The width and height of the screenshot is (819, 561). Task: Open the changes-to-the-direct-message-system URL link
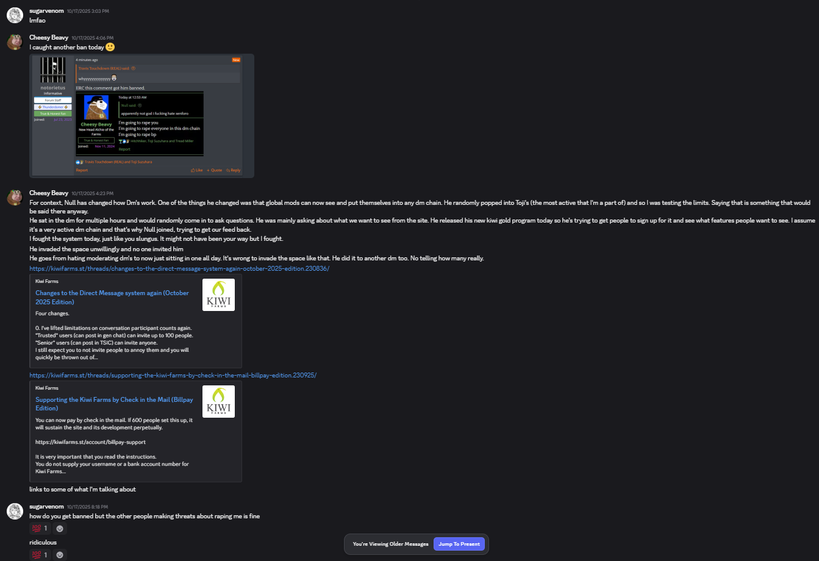tap(179, 268)
